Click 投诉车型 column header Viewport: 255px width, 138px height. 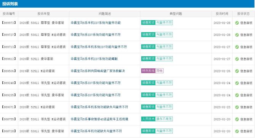pyautogui.click(x=44, y=14)
